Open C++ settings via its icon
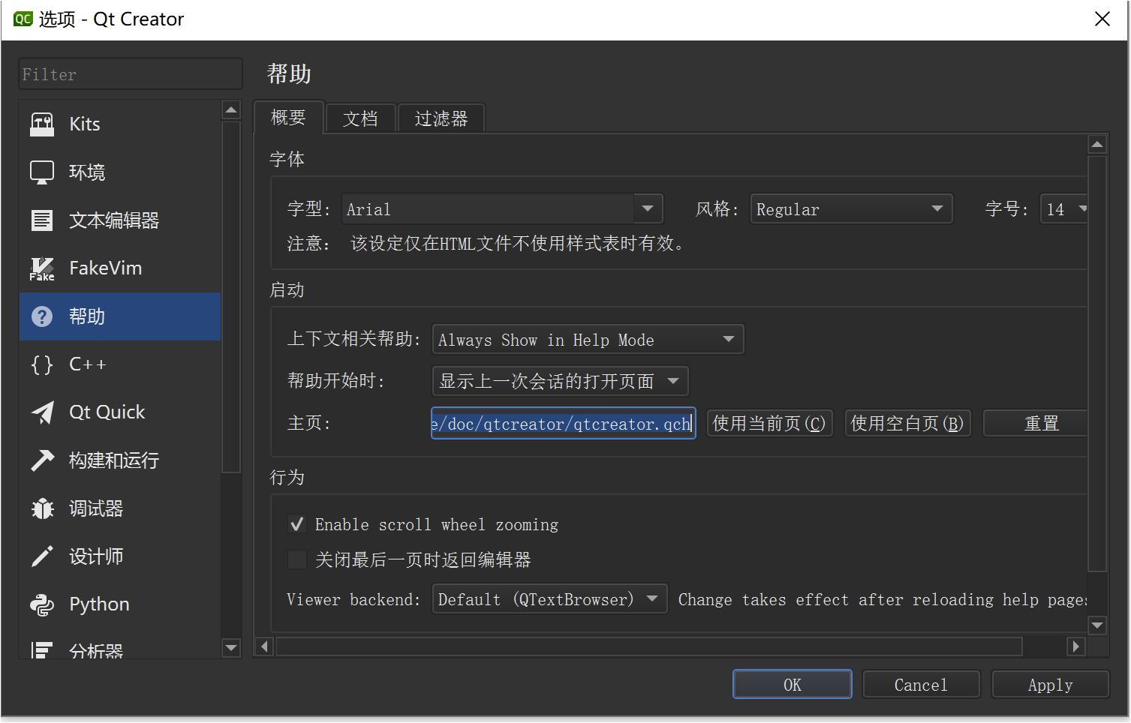 click(x=42, y=364)
